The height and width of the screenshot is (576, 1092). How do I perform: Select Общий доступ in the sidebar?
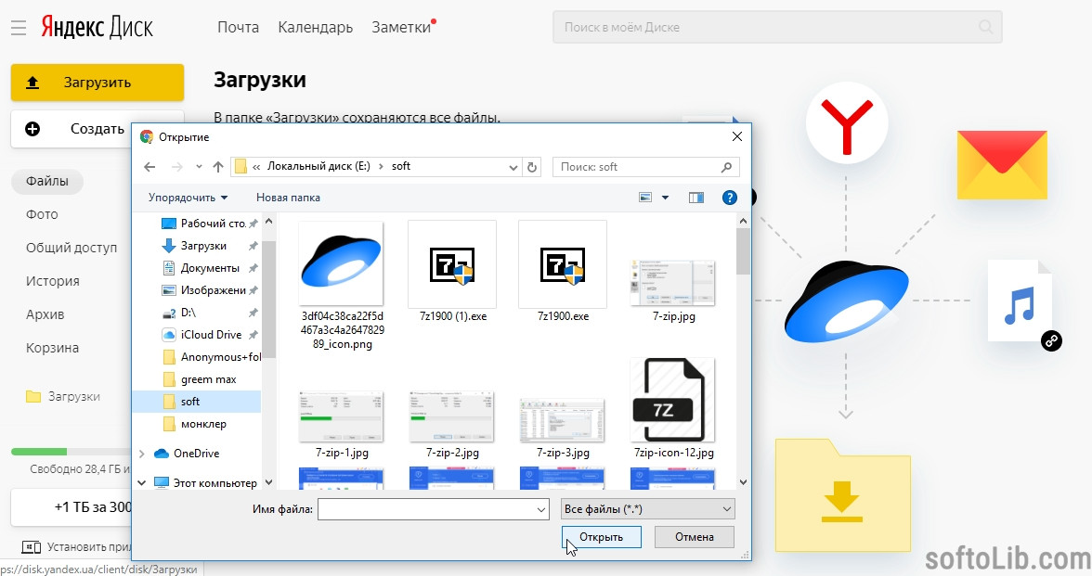click(71, 248)
